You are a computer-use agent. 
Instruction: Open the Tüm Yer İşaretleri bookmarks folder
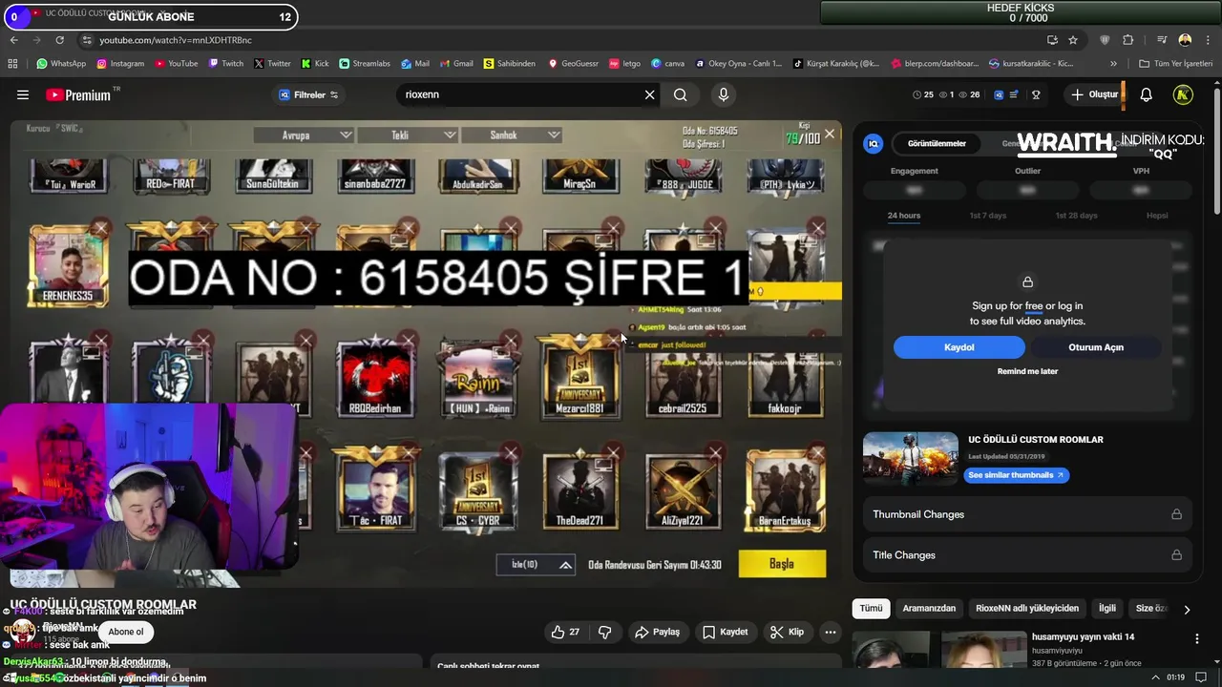tap(1176, 64)
